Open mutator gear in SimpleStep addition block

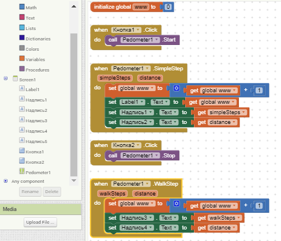point(177,88)
